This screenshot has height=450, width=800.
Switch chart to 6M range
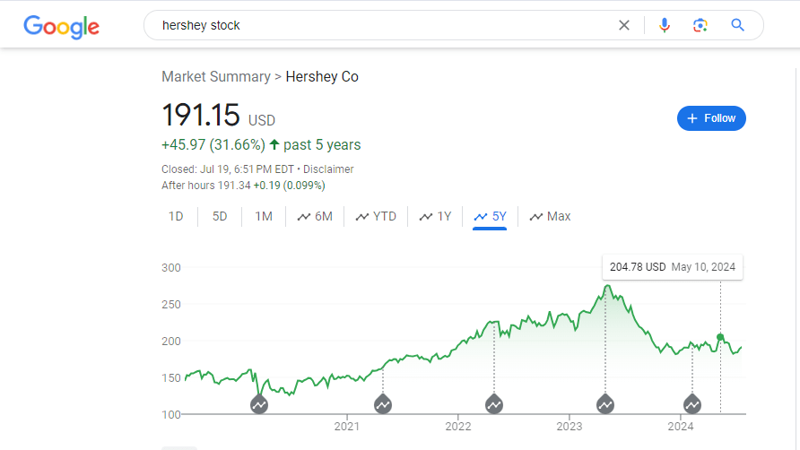[x=315, y=216]
